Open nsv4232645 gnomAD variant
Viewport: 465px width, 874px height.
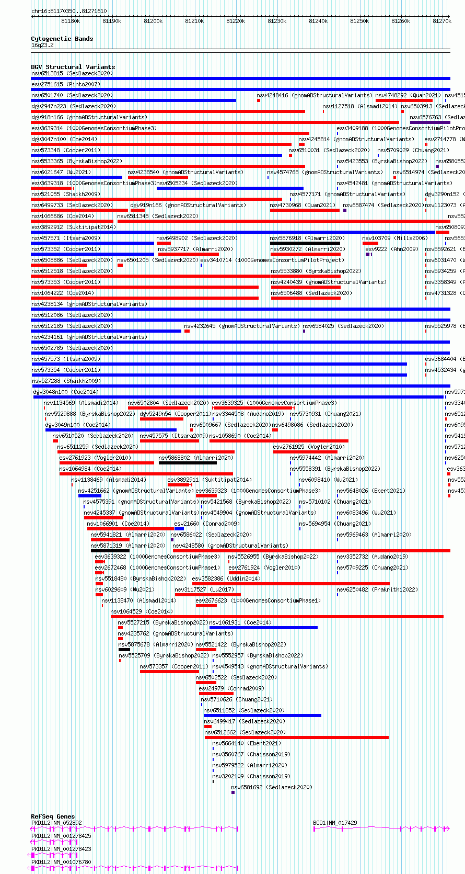(x=242, y=326)
